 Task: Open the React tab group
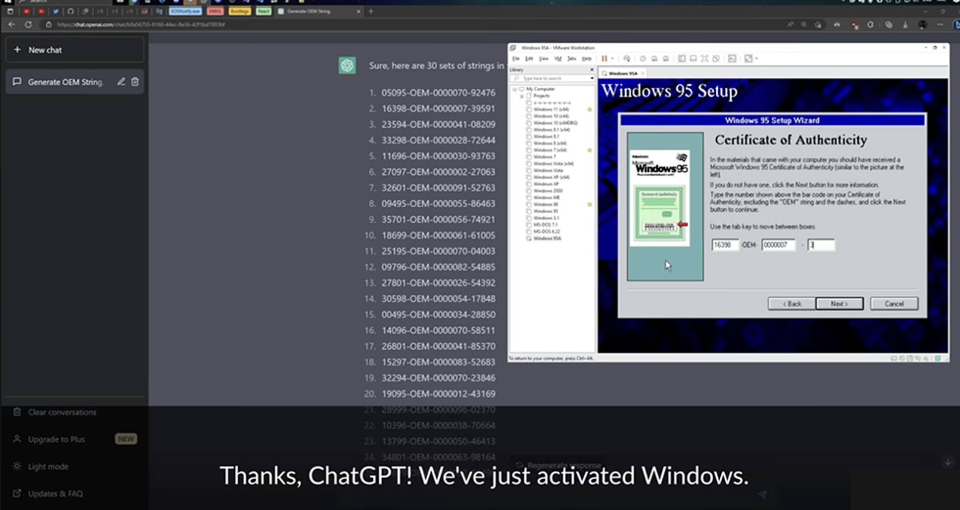[x=264, y=11]
